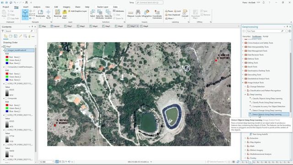Open the Go To XY tool
293x165 pixels.
49,14
